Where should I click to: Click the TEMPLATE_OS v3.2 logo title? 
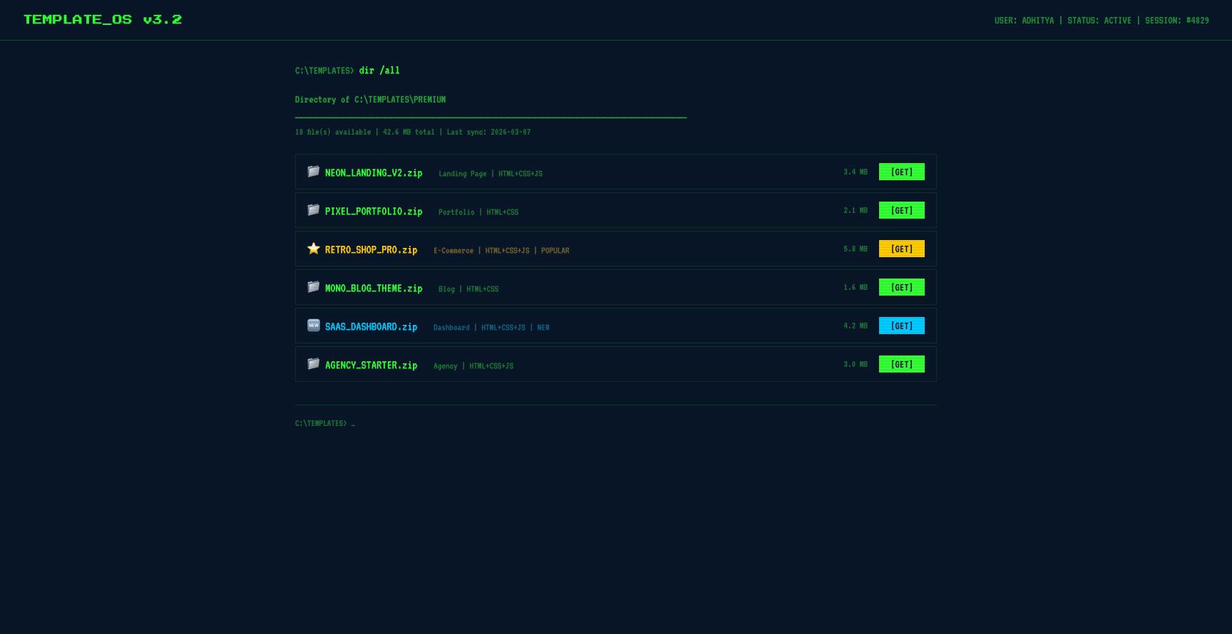tap(103, 20)
